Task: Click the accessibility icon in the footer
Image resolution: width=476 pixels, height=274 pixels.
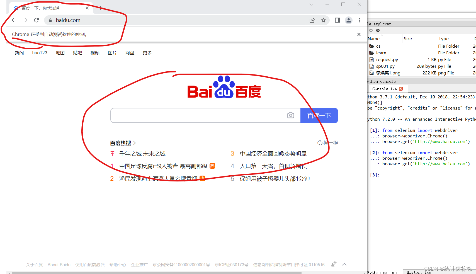Action: click(334, 264)
